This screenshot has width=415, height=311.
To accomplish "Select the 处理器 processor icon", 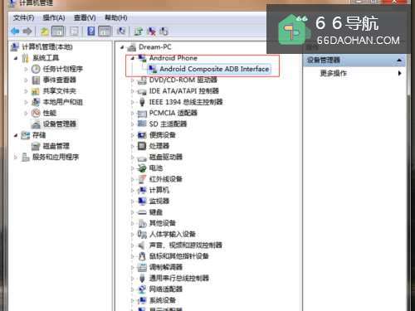I will pyautogui.click(x=142, y=146).
